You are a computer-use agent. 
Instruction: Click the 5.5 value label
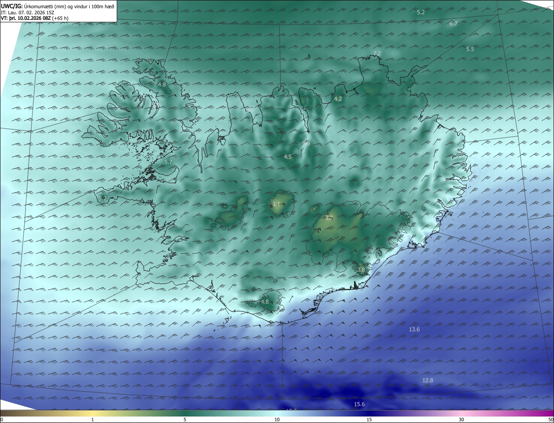click(x=470, y=49)
